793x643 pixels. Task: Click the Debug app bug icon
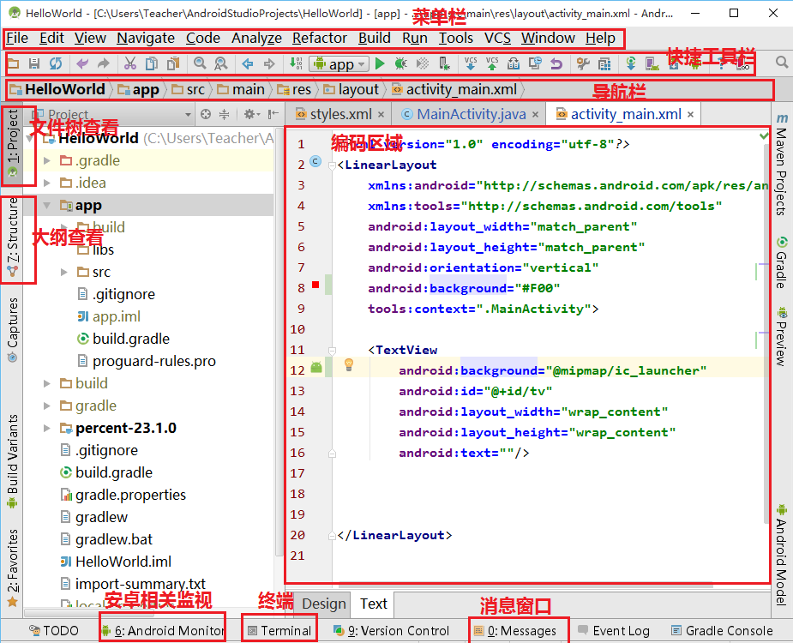400,63
